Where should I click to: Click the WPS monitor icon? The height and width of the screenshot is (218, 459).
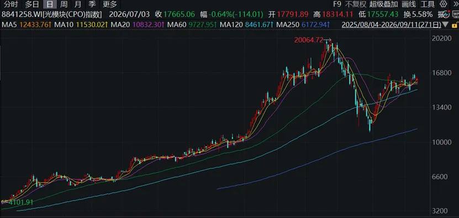click(456, 14)
